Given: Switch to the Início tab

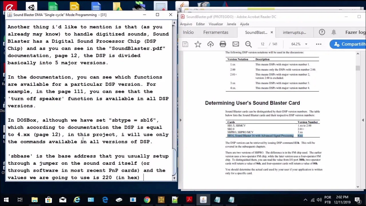Looking at the screenshot, I should [x=188, y=32].
